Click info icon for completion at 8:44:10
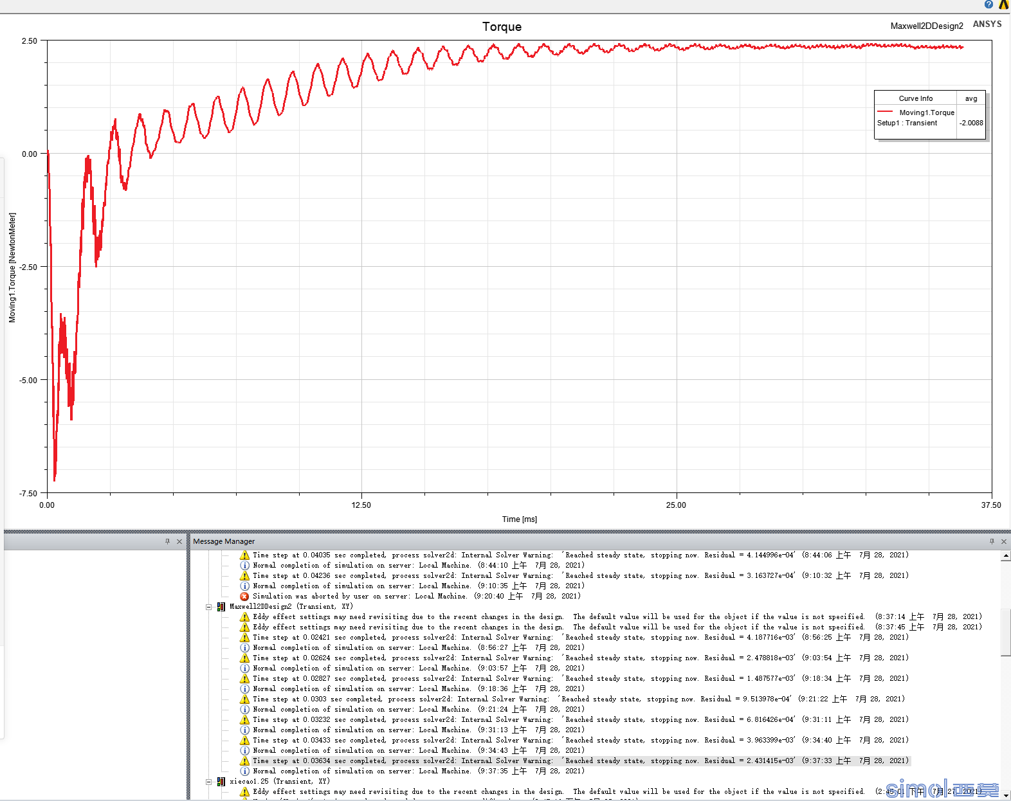Viewport: 1011px width, 801px height. pos(244,565)
